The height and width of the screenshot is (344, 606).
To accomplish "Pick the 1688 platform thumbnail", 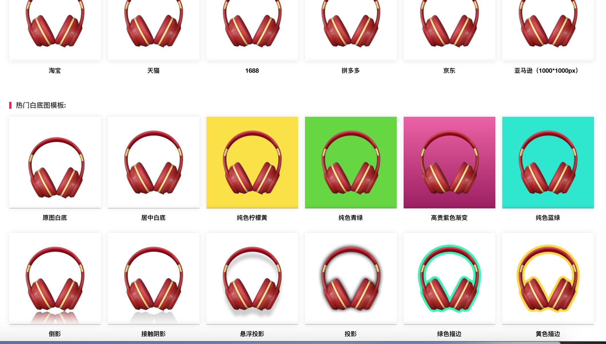I will tap(252, 29).
